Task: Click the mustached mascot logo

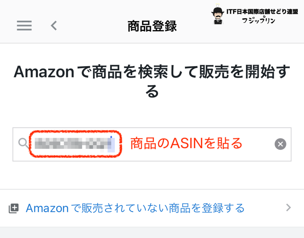Action: pyautogui.click(x=218, y=15)
